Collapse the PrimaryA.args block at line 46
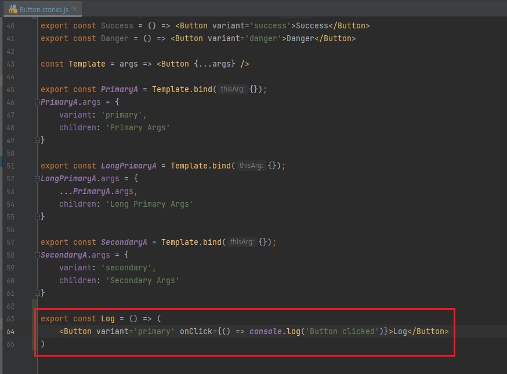This screenshot has width=507, height=374. 37,102
